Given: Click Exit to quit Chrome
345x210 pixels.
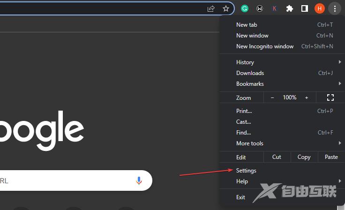Looking at the screenshot, I should click(282, 197).
